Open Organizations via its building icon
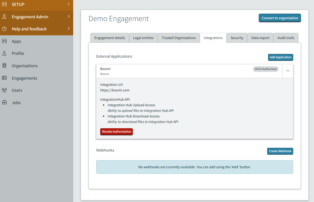This screenshot has height=202, width=314. [4, 66]
